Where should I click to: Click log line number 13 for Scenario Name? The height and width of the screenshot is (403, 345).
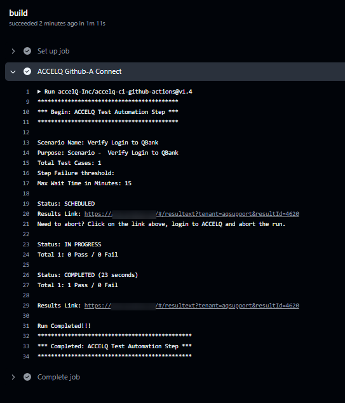(26, 143)
